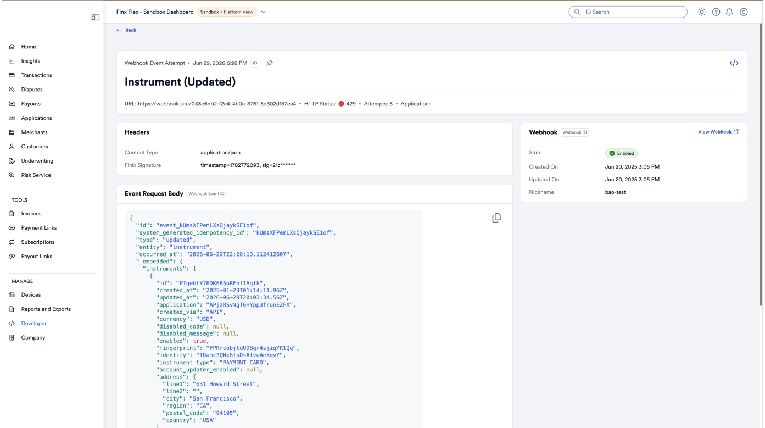Click the "PAYMENT_CARD" instrument type value
This screenshot has height=428, width=765.
tap(244, 363)
